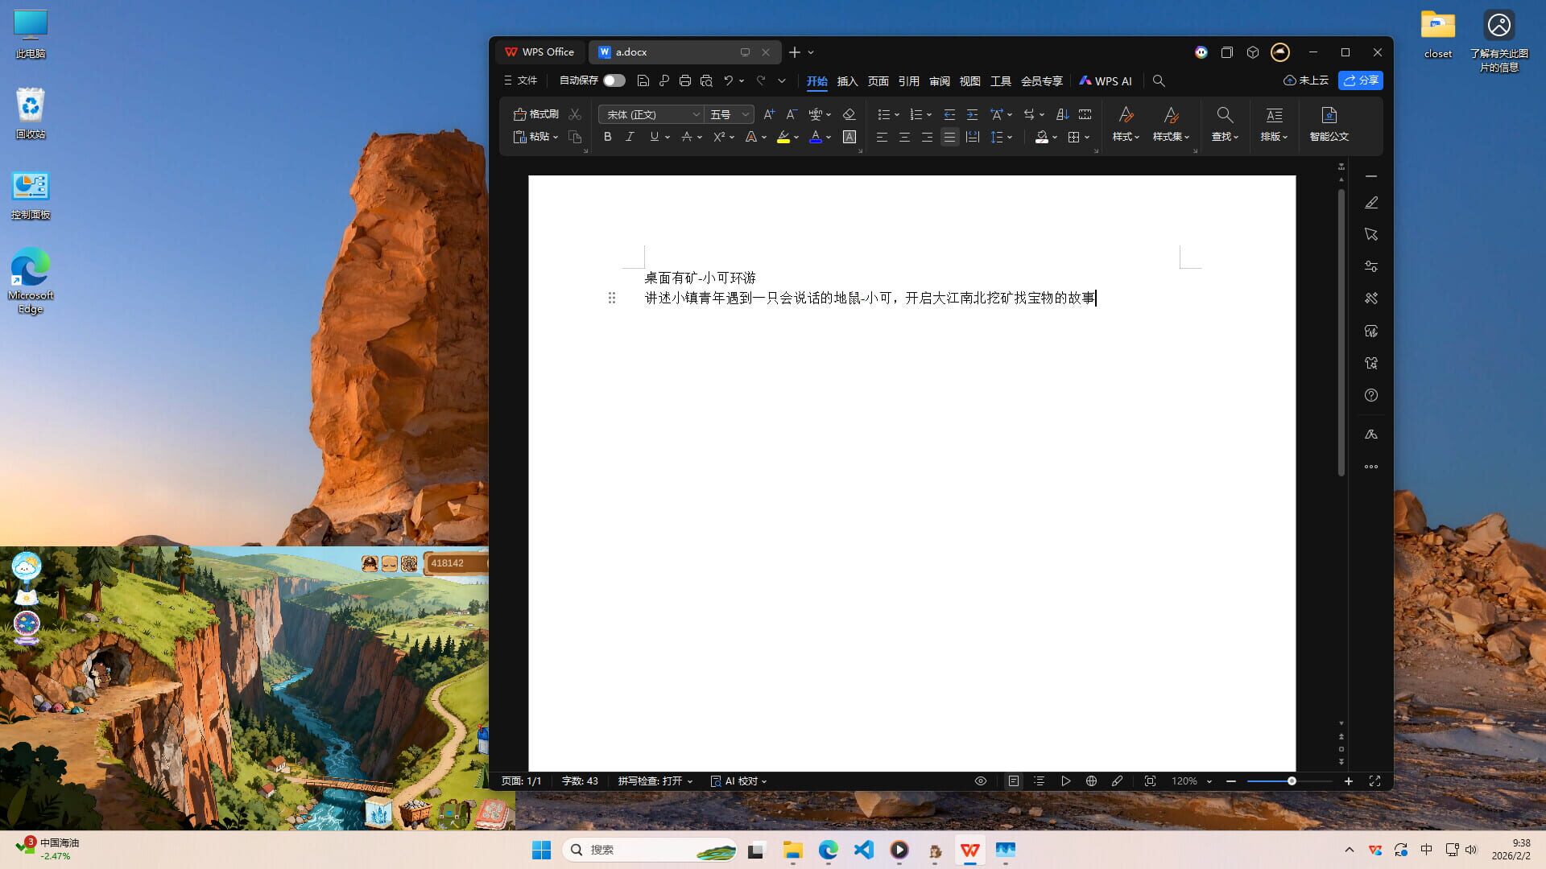Viewport: 1546px width, 869px height.
Task: Toggle the 自动保存 (AutoSave) switch
Action: (x=614, y=80)
